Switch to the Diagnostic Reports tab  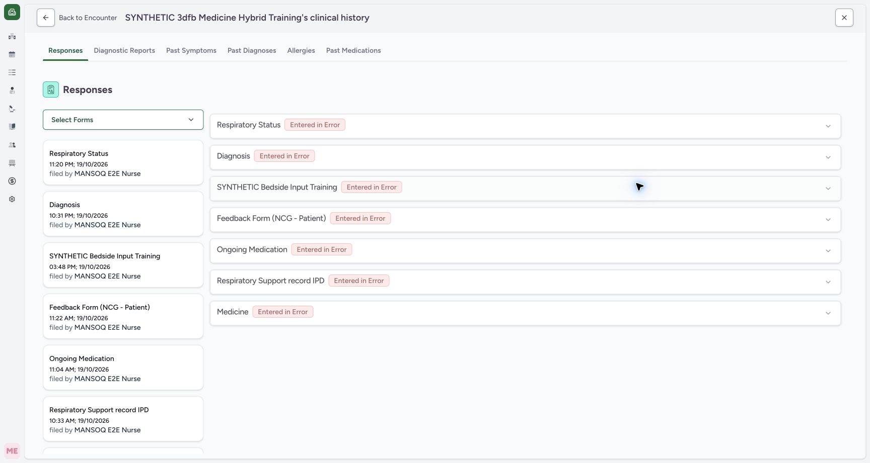pyautogui.click(x=124, y=50)
